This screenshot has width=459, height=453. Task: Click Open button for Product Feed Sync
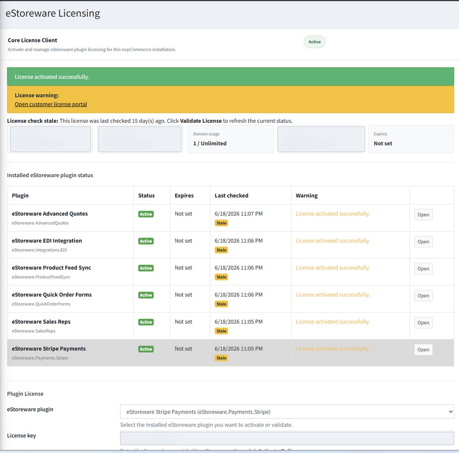pos(423,269)
